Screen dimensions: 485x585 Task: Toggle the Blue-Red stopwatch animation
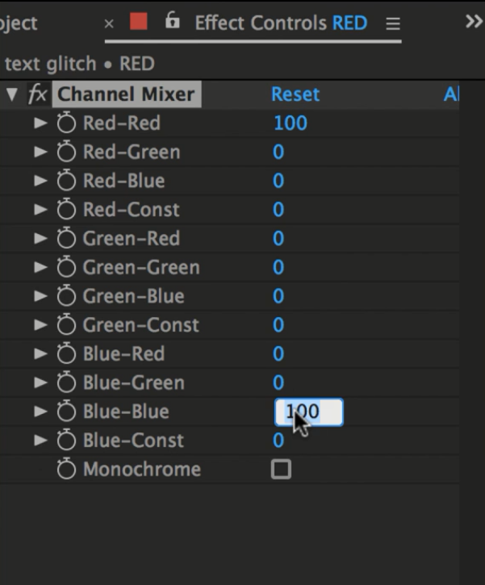coord(66,353)
